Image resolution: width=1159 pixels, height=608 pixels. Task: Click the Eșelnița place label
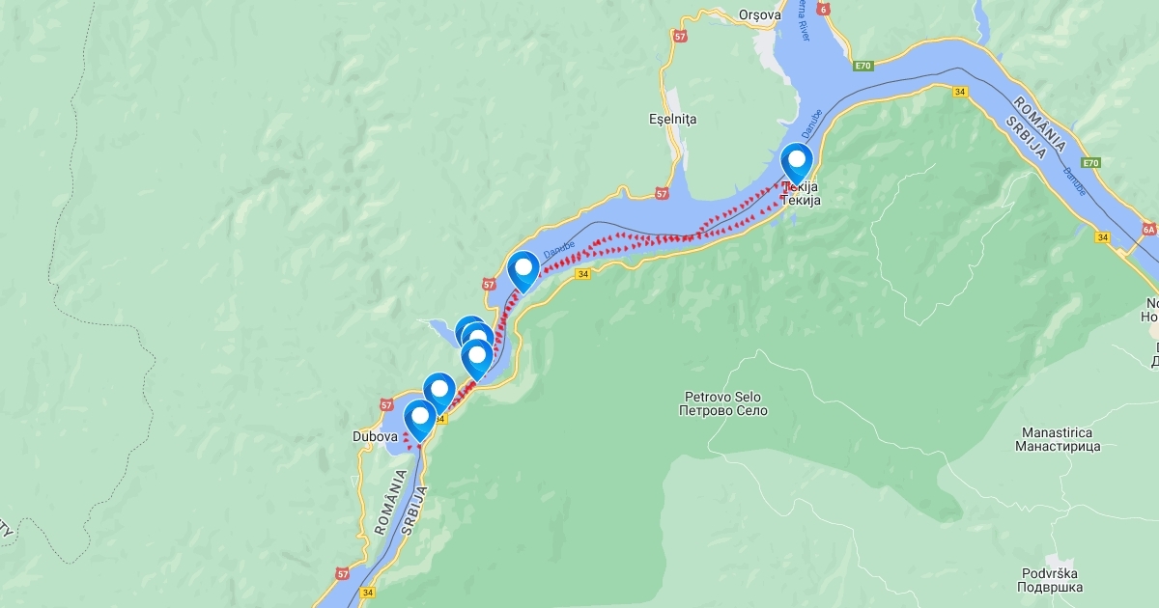coord(673,119)
